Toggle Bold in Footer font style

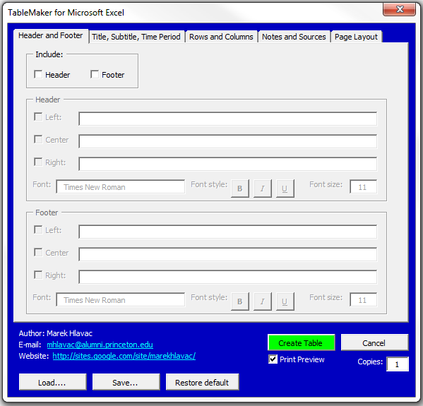(x=240, y=301)
